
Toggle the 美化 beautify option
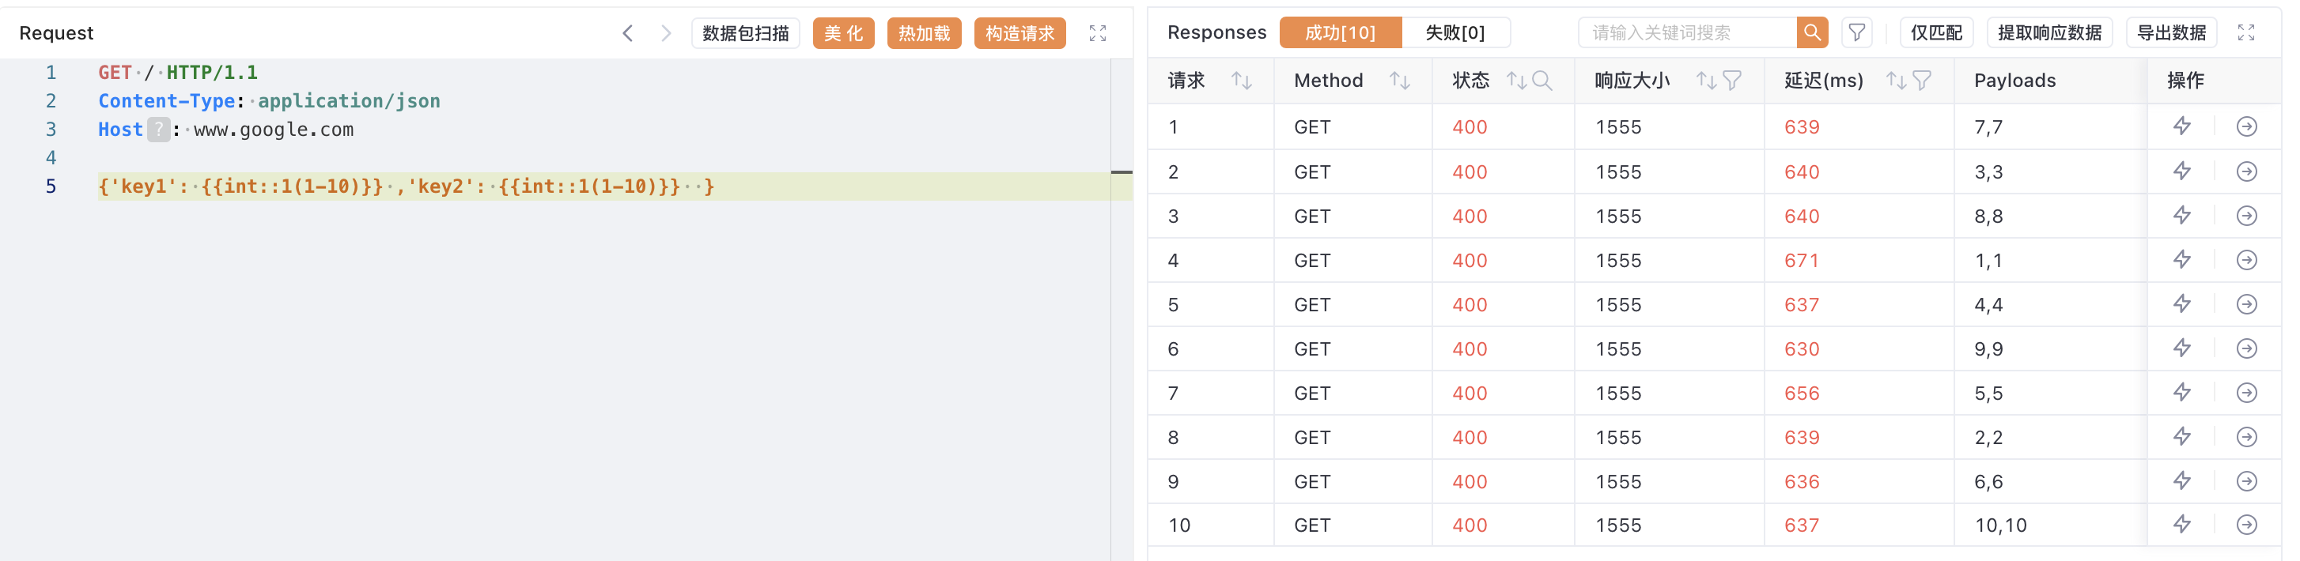click(x=843, y=33)
